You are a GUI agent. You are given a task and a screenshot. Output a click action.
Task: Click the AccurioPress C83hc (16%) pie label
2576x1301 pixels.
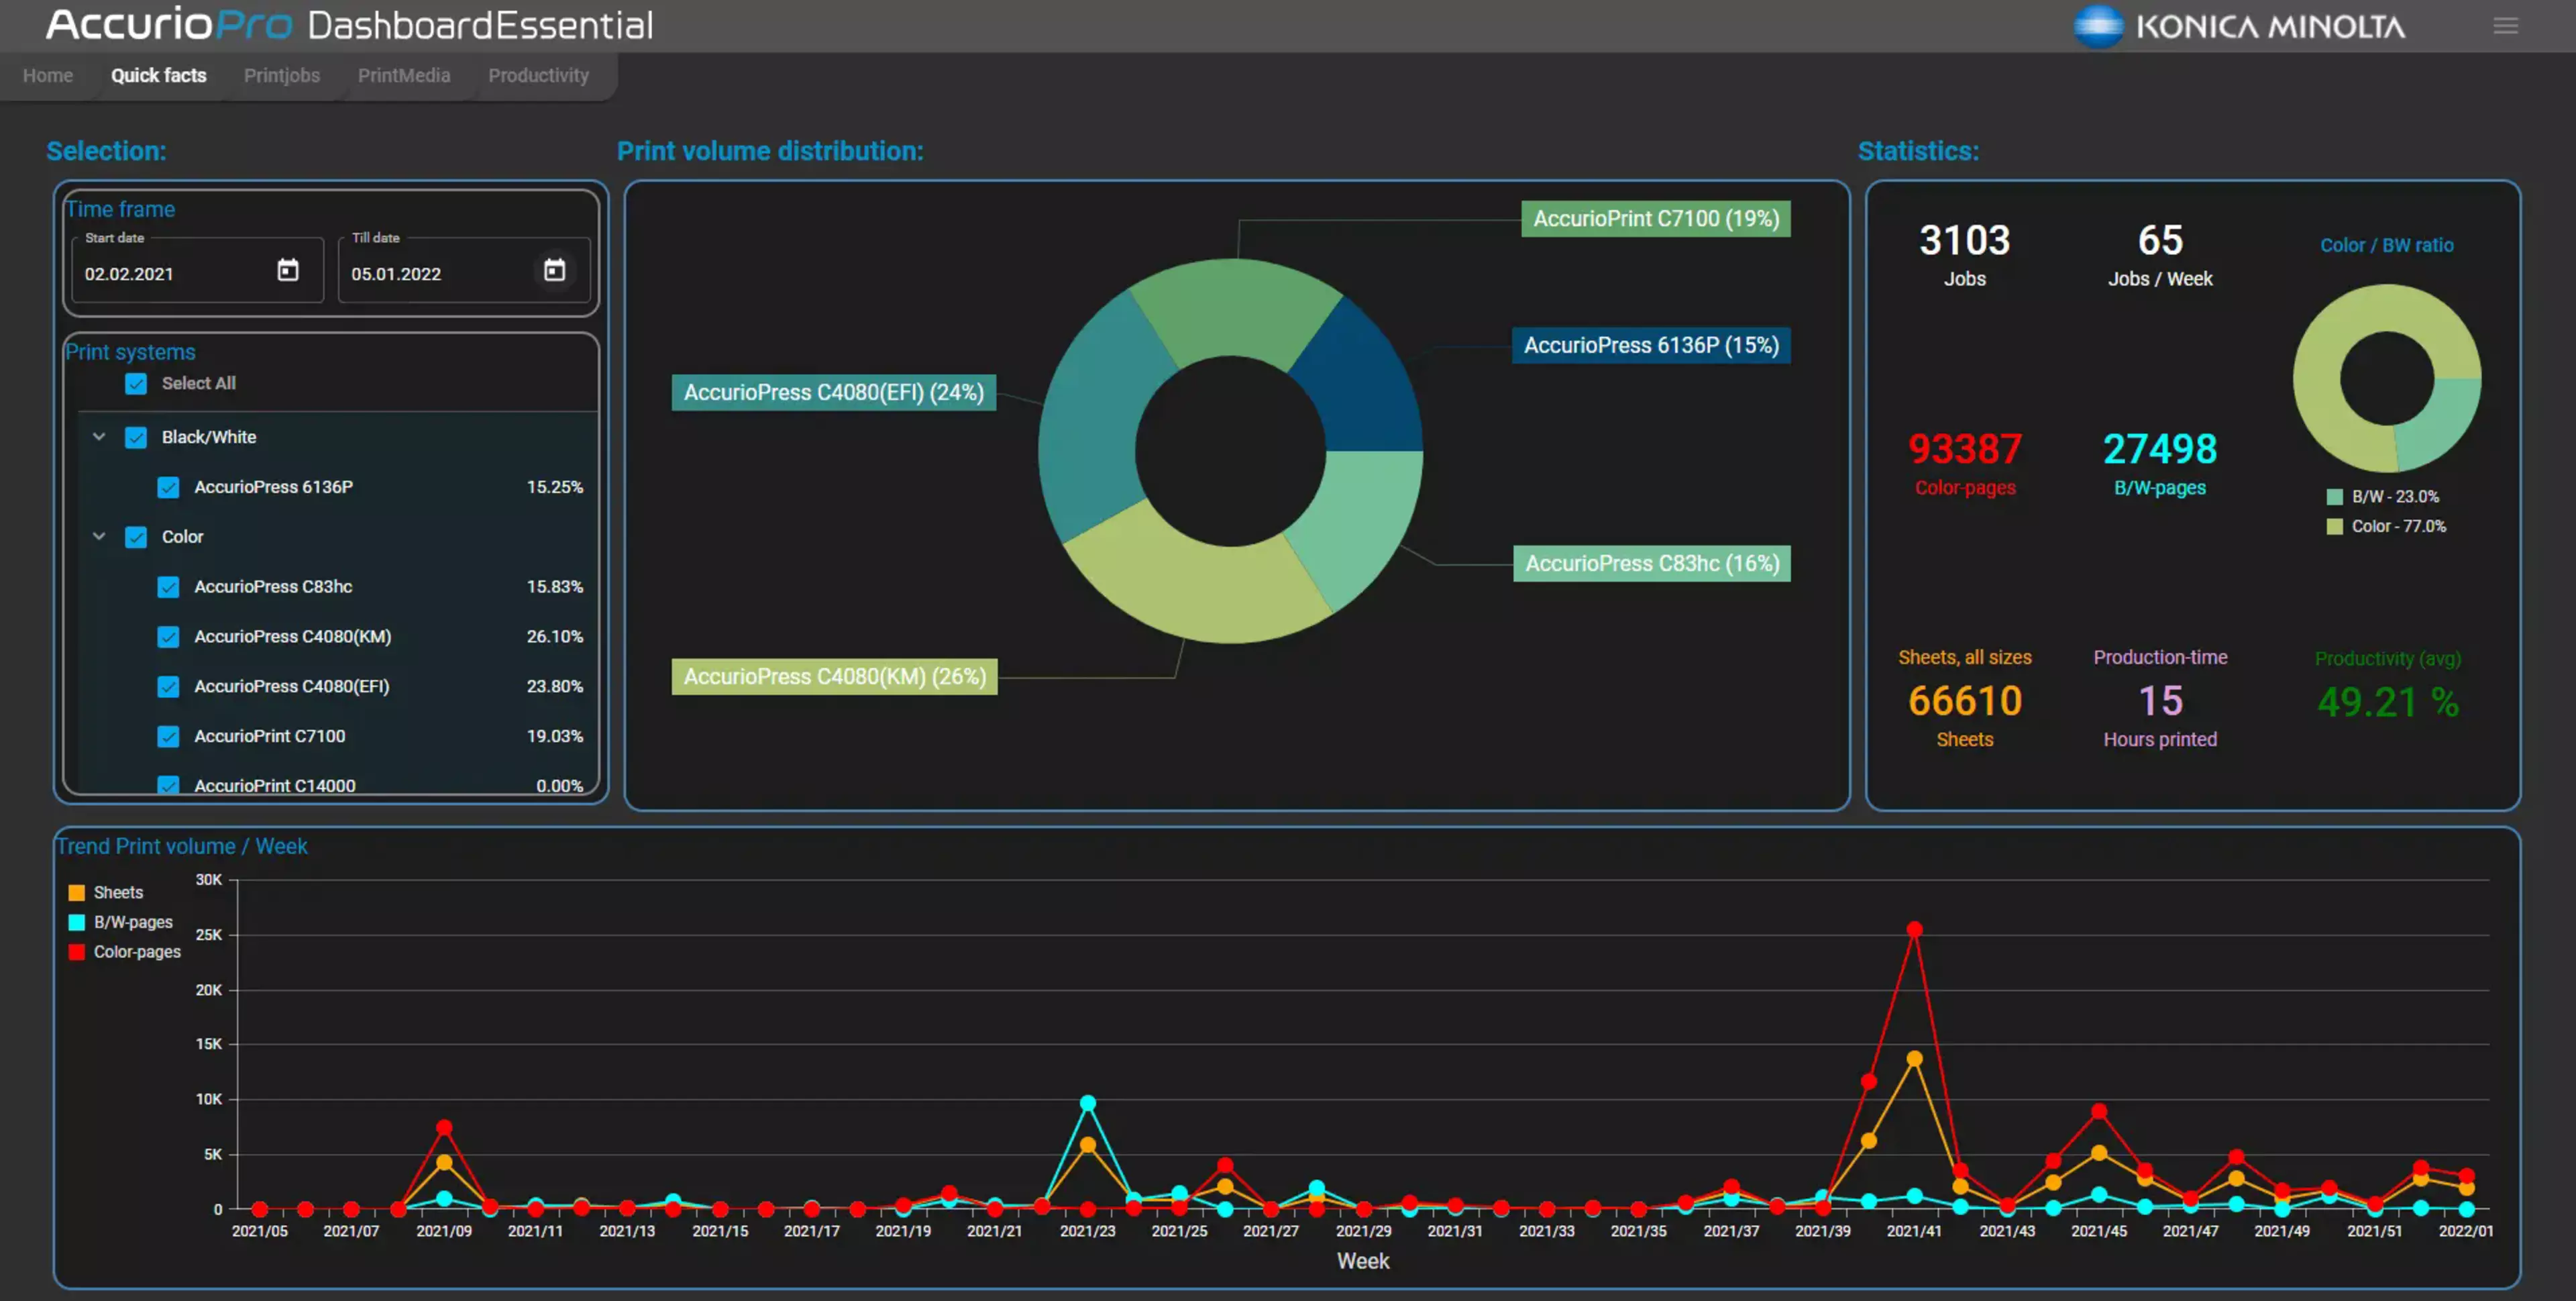point(1652,564)
